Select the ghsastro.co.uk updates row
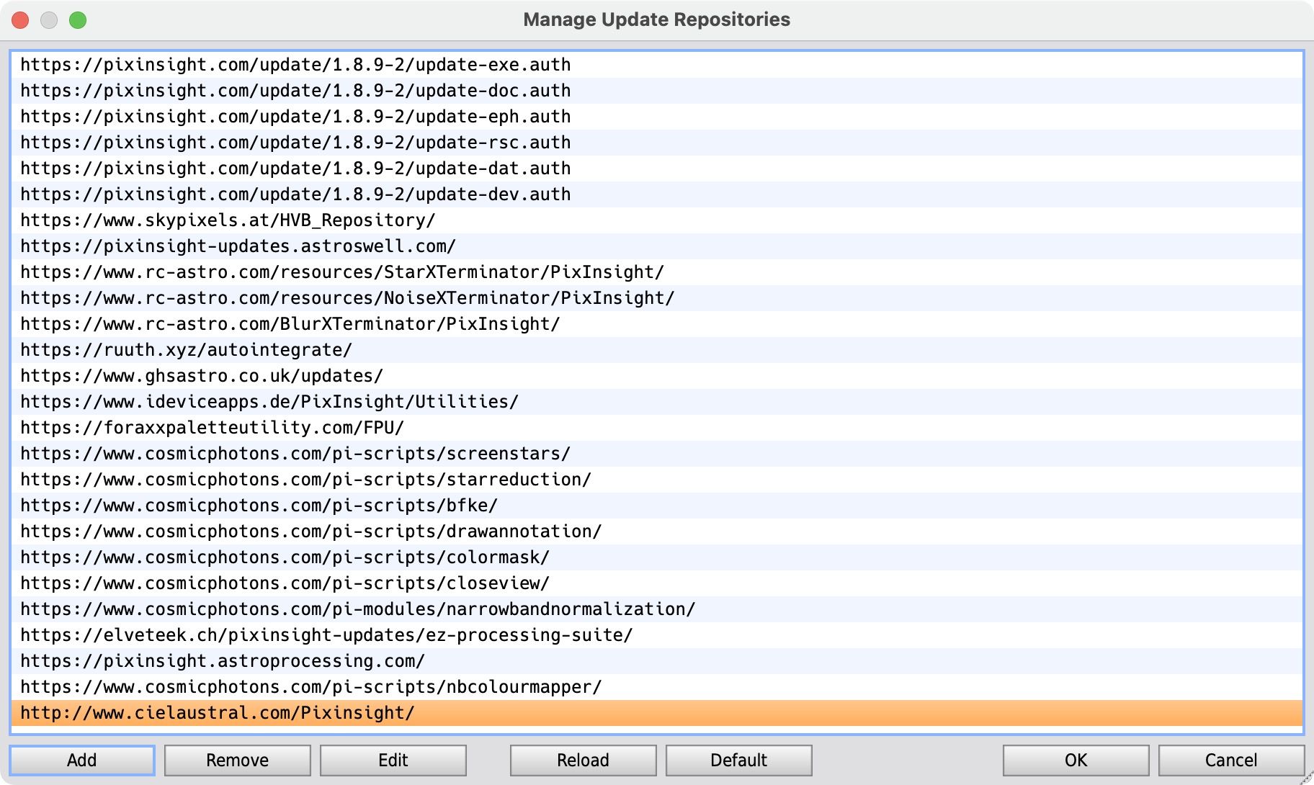The height and width of the screenshot is (785, 1314). [657, 376]
